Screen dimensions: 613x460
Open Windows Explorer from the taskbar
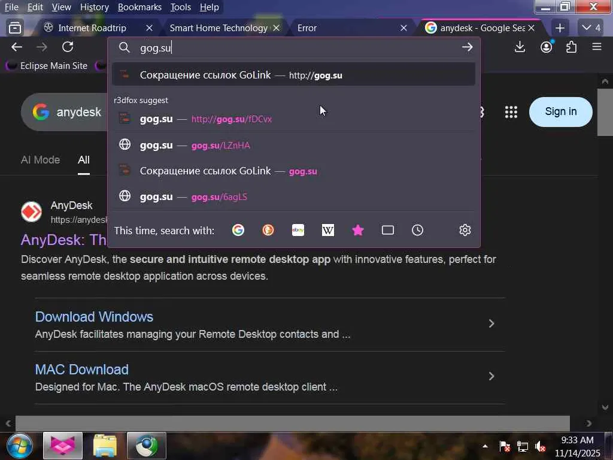tap(105, 446)
